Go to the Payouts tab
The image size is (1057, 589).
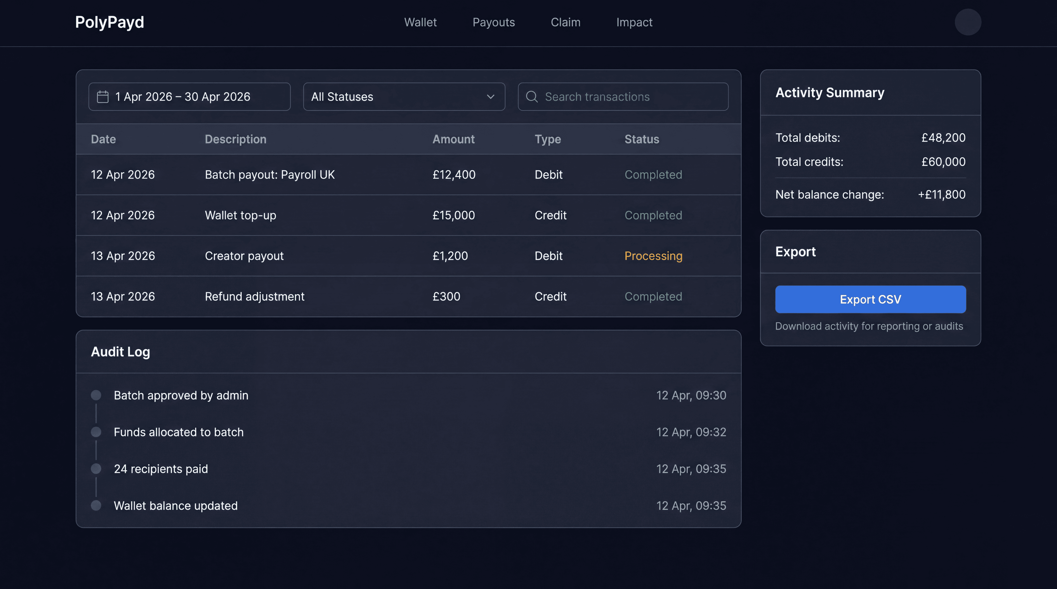(494, 22)
